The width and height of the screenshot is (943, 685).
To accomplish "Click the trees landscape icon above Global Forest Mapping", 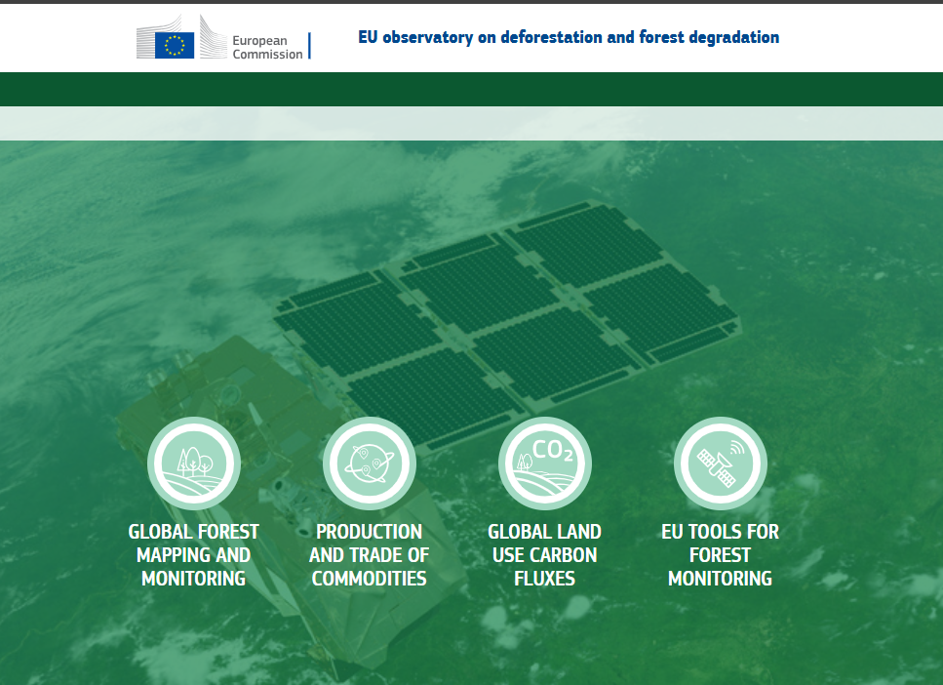I will click(194, 463).
